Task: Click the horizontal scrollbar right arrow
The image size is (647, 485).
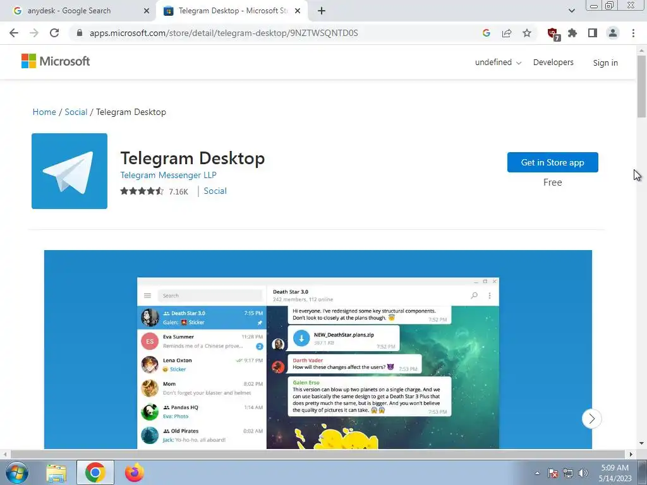Action: coord(631,454)
